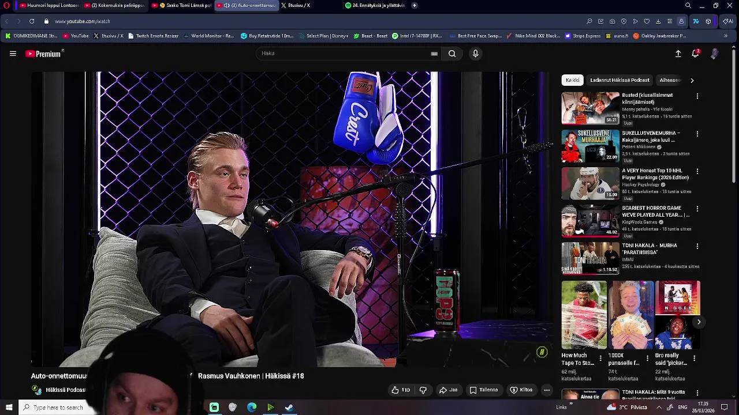Viewport: 739px width, 415px height.
Task: Switch to 24. Ennätyksiä ja yllättäviä tab
Action: pos(375,5)
